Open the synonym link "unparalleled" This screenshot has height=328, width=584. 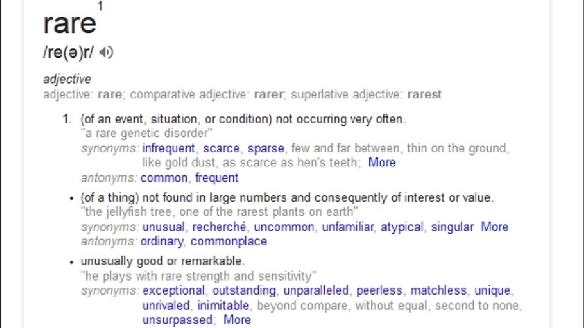[x=316, y=290]
